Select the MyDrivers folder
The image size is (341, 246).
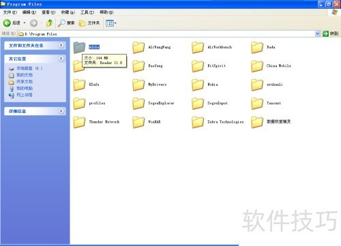coord(149,84)
